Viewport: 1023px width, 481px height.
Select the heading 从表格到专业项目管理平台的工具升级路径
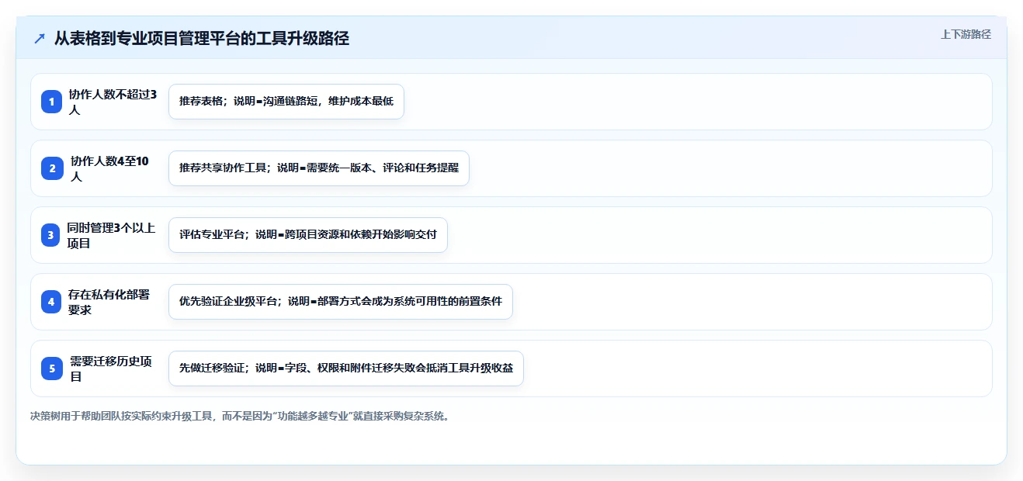tap(202, 39)
